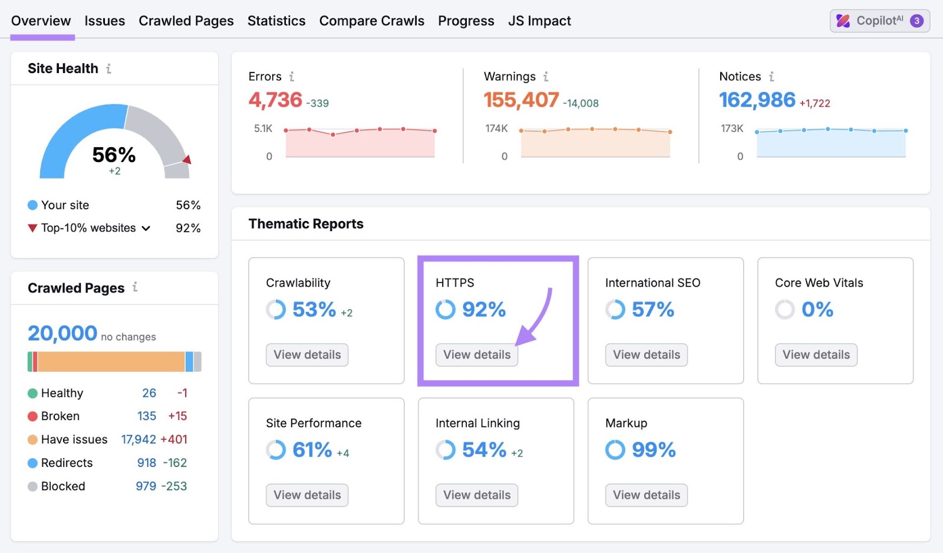The width and height of the screenshot is (943, 553).
Task: Open the 17,942 Have issues pages list
Action: coord(138,439)
